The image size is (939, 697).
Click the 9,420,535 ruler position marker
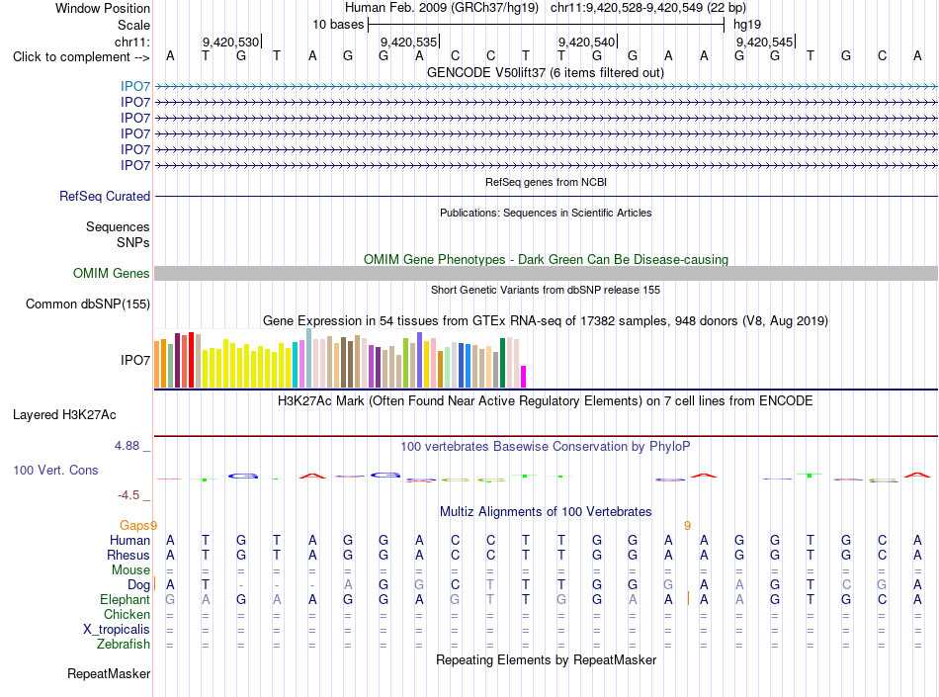[409, 42]
